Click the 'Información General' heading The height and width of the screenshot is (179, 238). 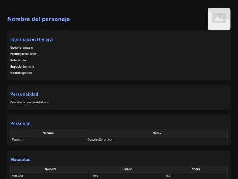click(32, 40)
